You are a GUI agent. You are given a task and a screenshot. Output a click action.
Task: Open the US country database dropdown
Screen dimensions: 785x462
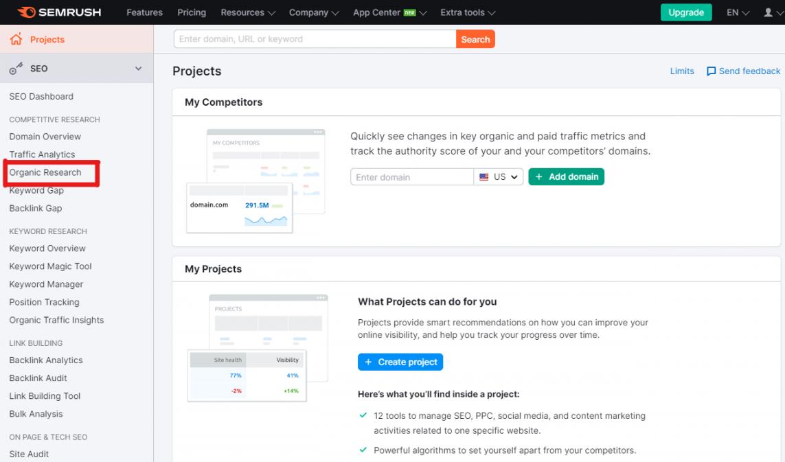499,177
